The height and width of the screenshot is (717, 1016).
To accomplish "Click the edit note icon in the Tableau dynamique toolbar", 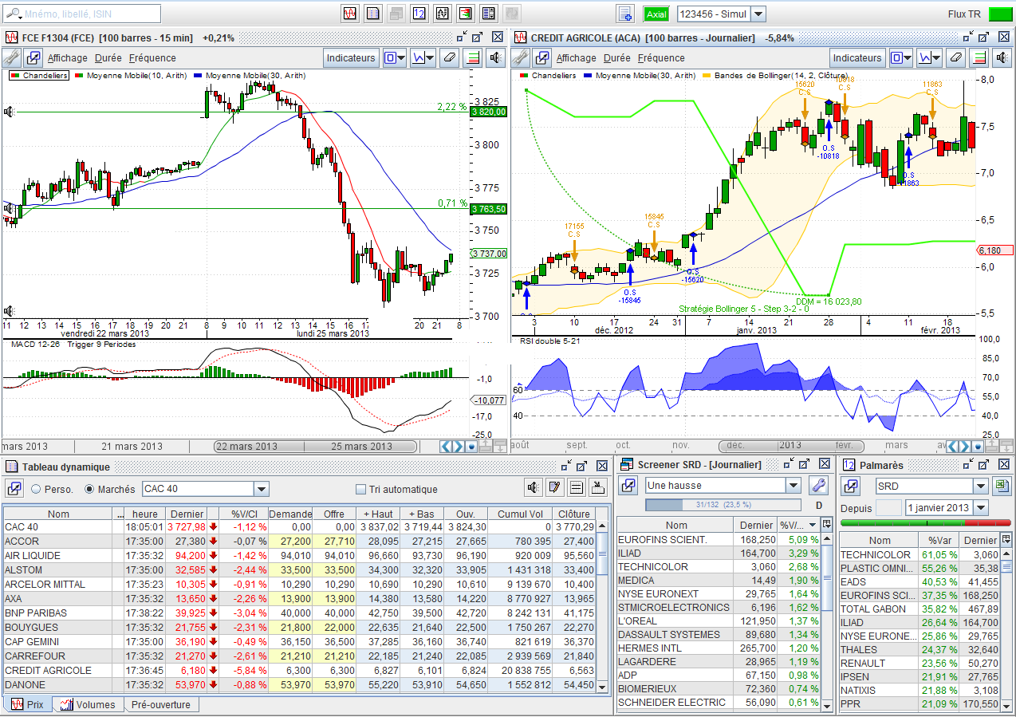I will pyautogui.click(x=555, y=488).
